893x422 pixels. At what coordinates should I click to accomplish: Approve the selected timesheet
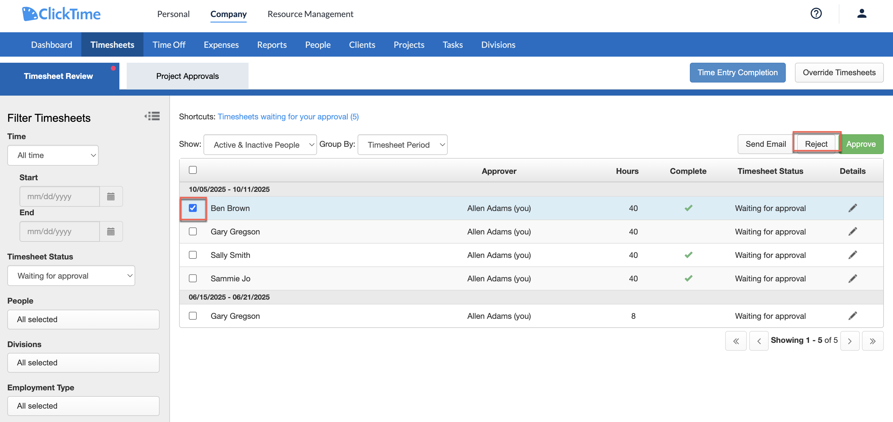(x=862, y=144)
